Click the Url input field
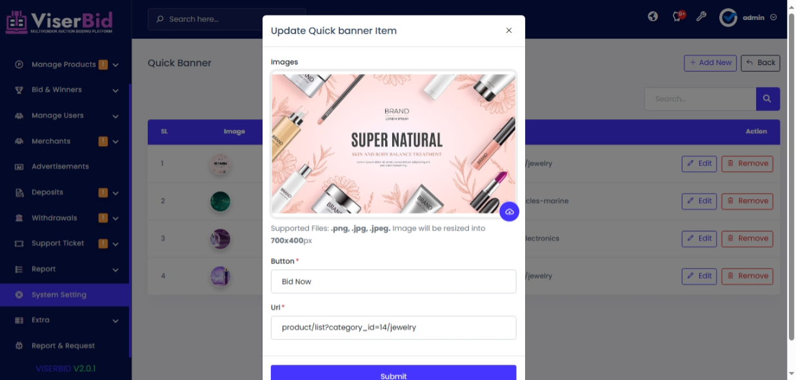796x380 pixels. (x=393, y=327)
